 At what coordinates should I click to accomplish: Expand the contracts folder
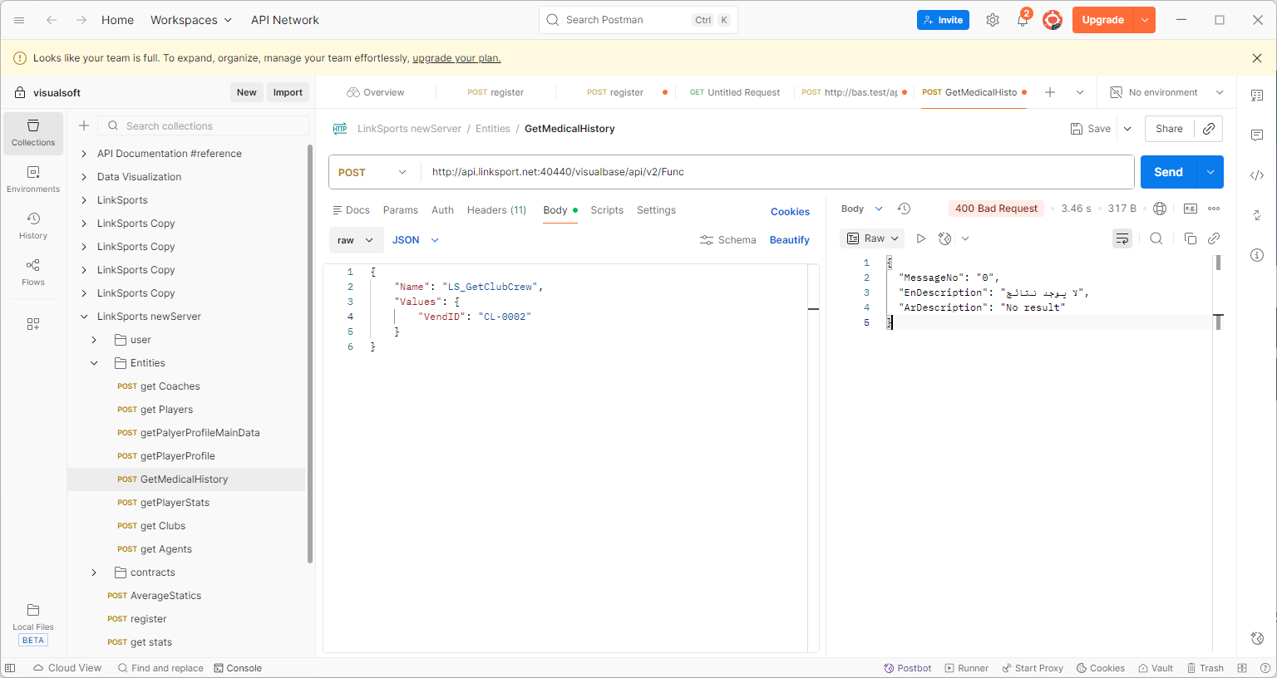coord(94,572)
